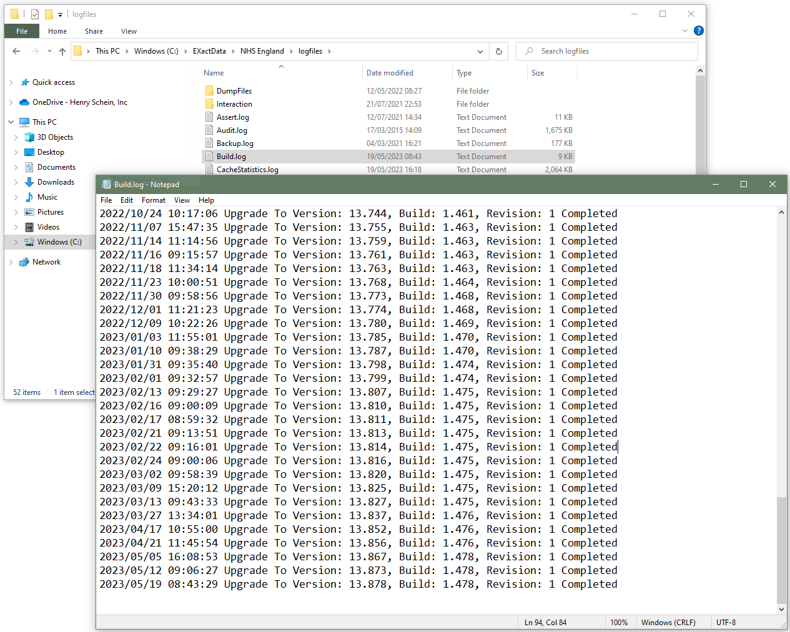The width and height of the screenshot is (790, 632).
Task: Open the Desktop icon in navigation pane
Action: (29, 152)
